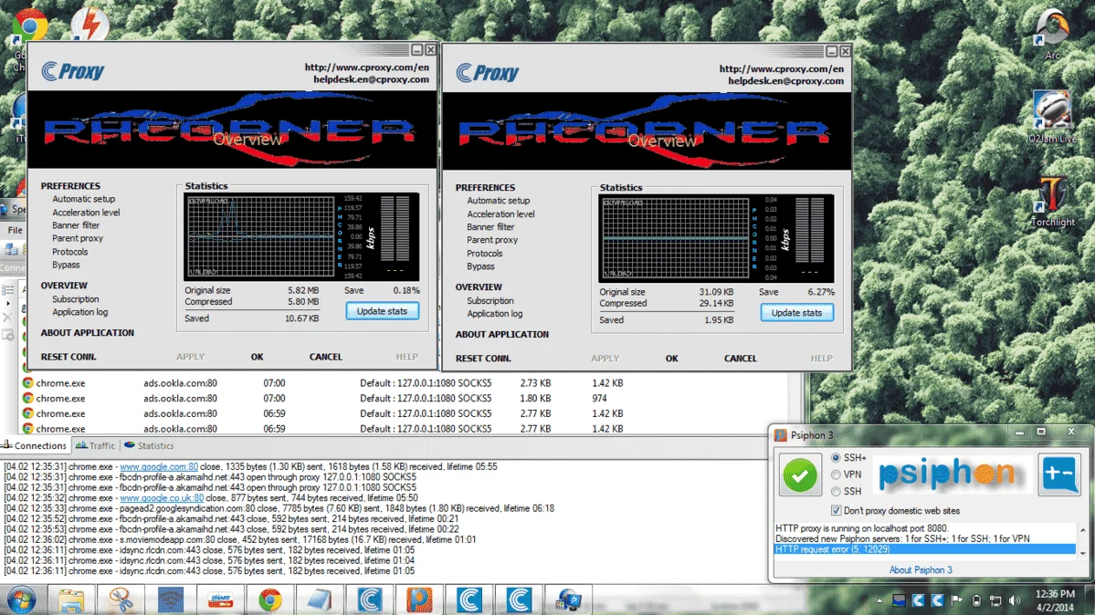Open the Snipping Tool taskbar icon

121,600
